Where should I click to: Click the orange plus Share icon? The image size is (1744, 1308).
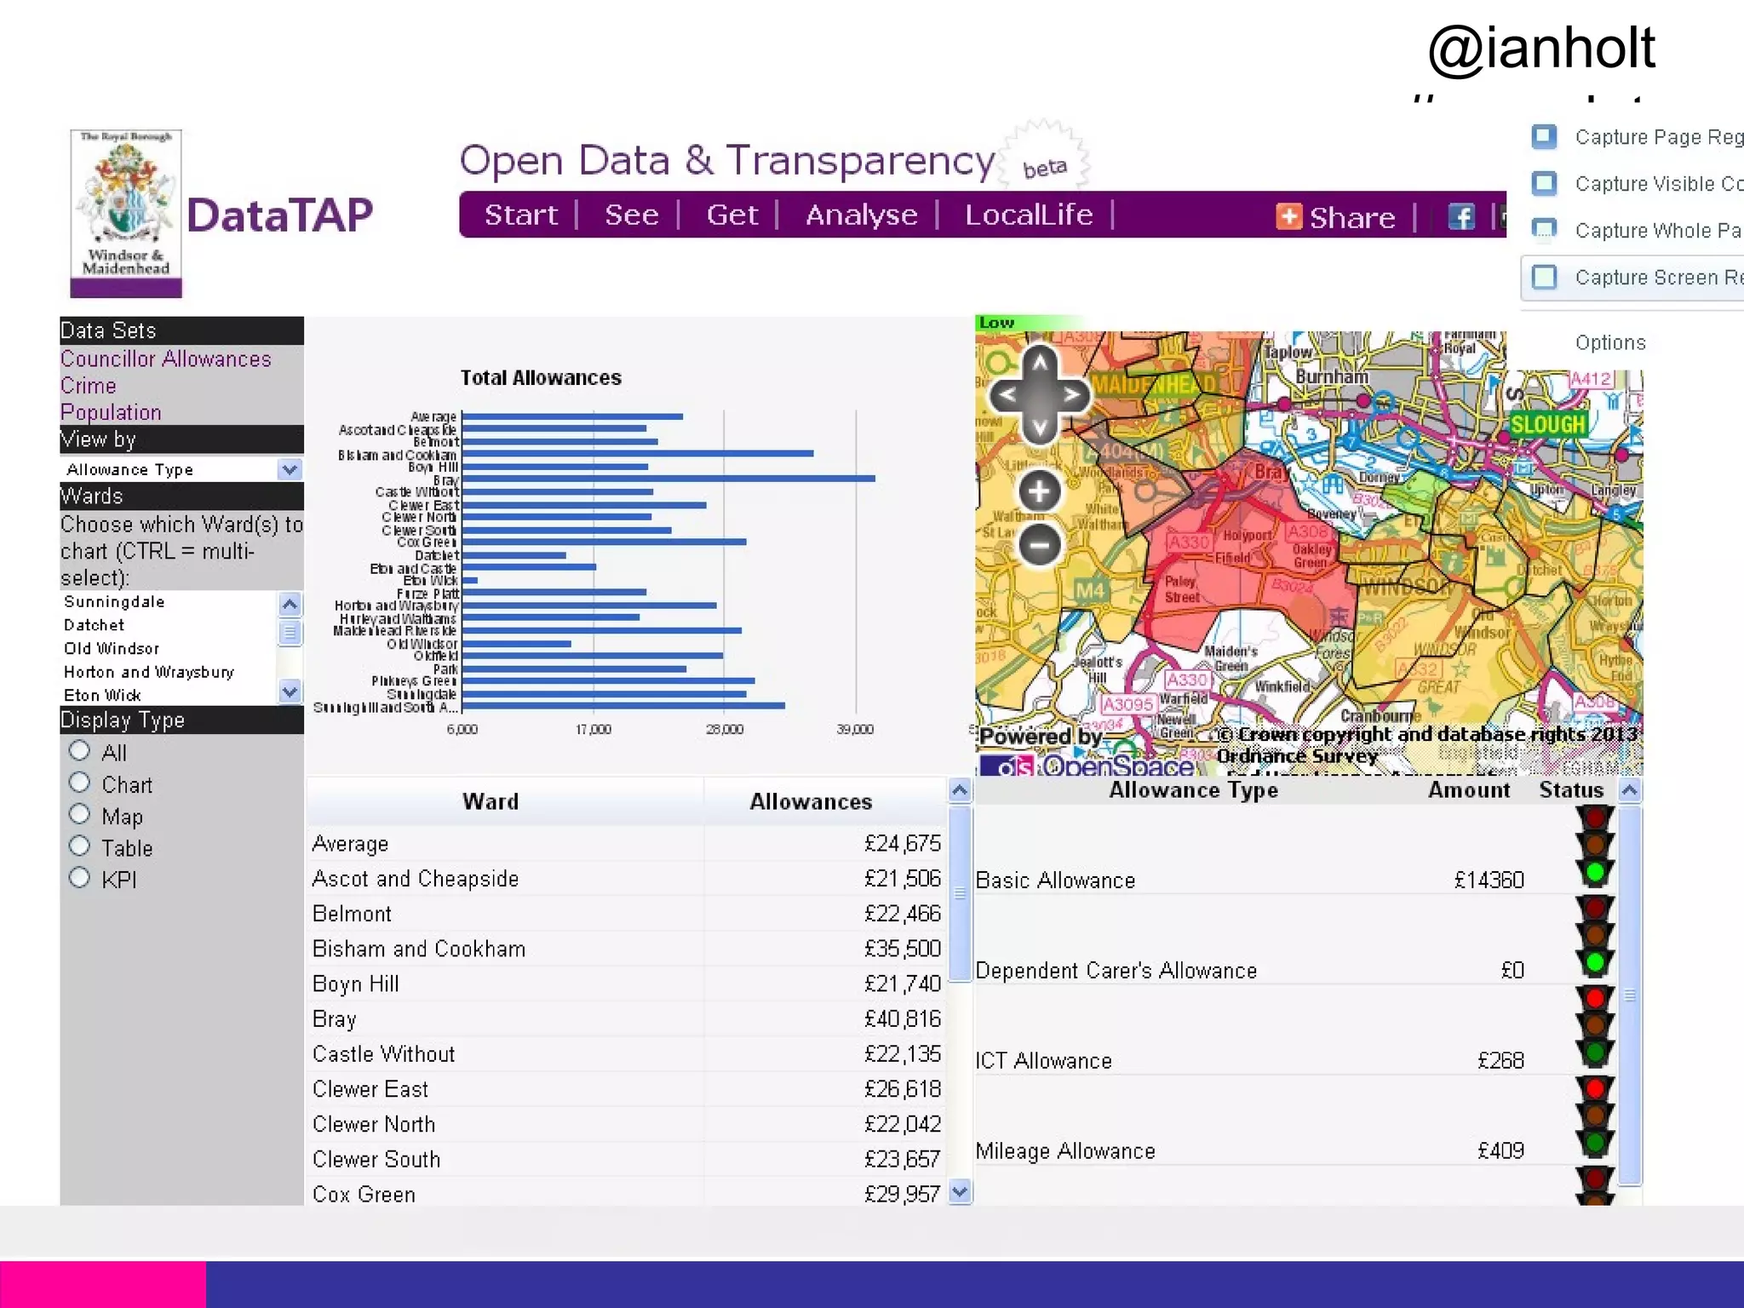pyautogui.click(x=1289, y=216)
